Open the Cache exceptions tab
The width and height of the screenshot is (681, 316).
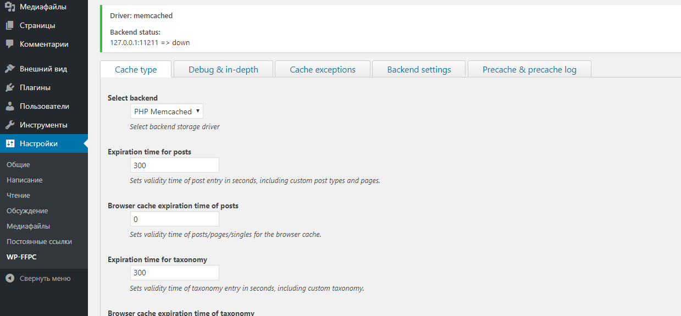click(x=323, y=70)
